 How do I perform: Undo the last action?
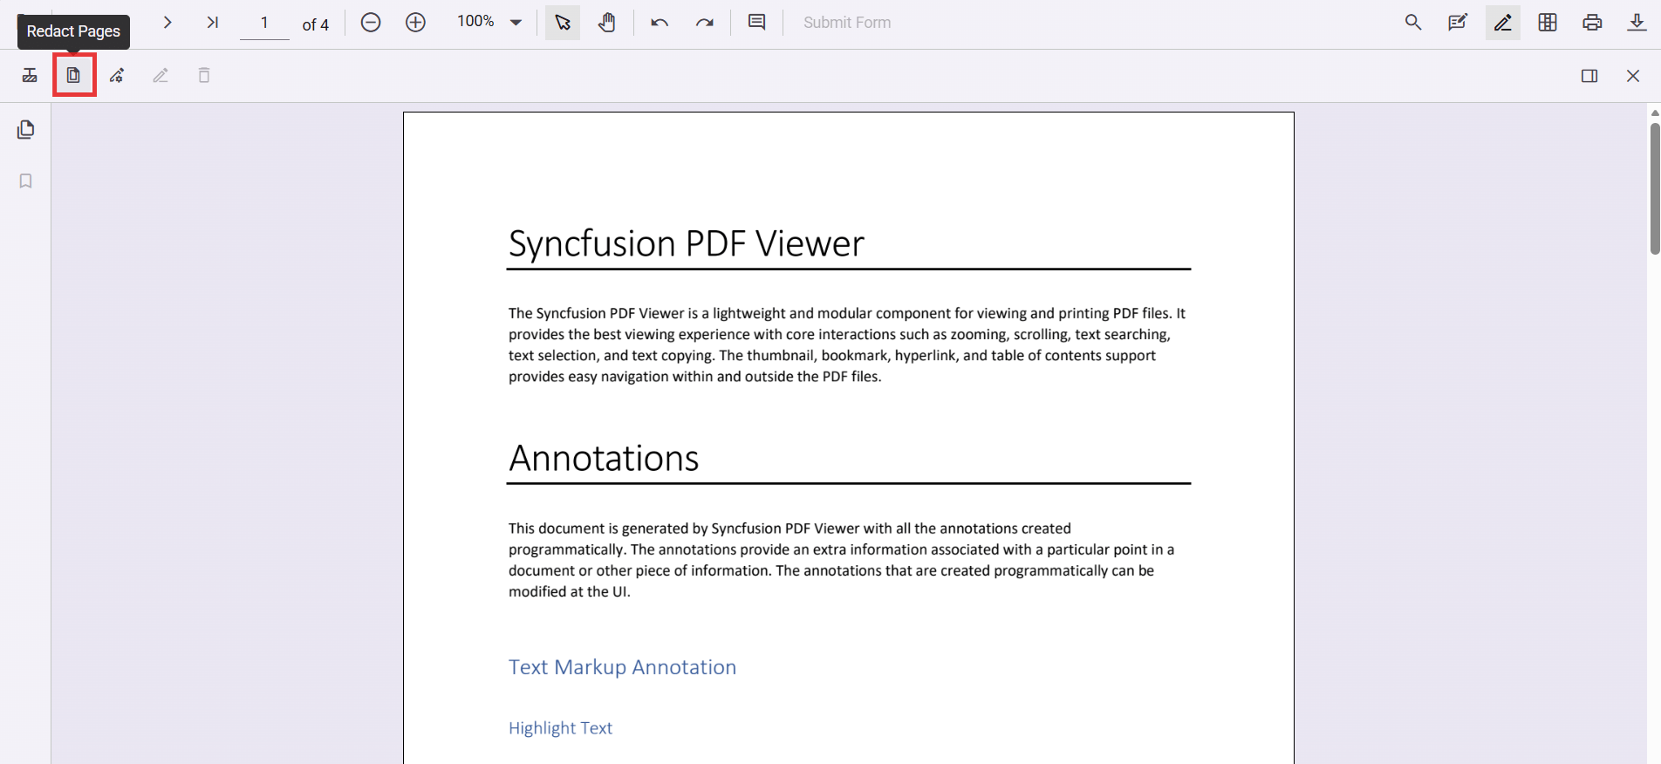pos(660,23)
